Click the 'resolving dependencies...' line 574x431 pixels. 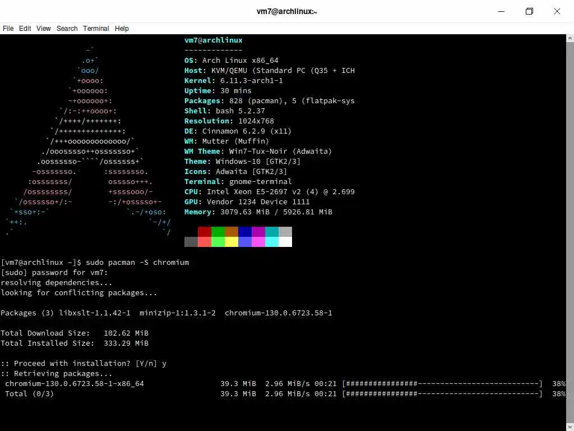point(57,283)
